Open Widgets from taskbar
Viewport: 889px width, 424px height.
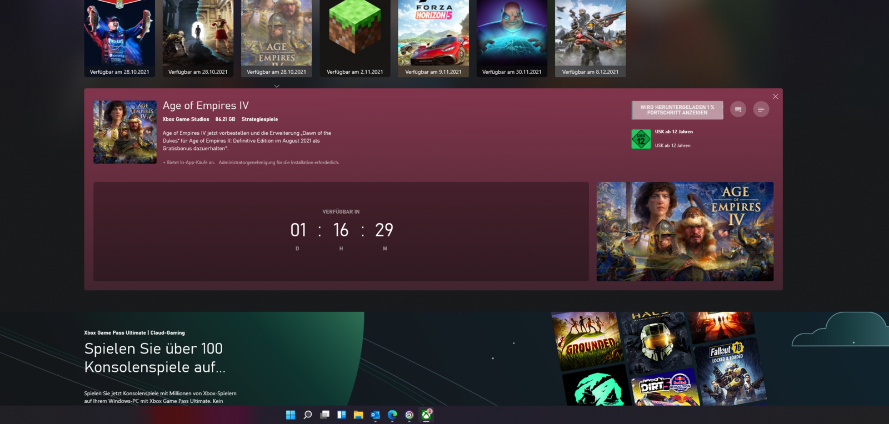pyautogui.click(x=342, y=415)
